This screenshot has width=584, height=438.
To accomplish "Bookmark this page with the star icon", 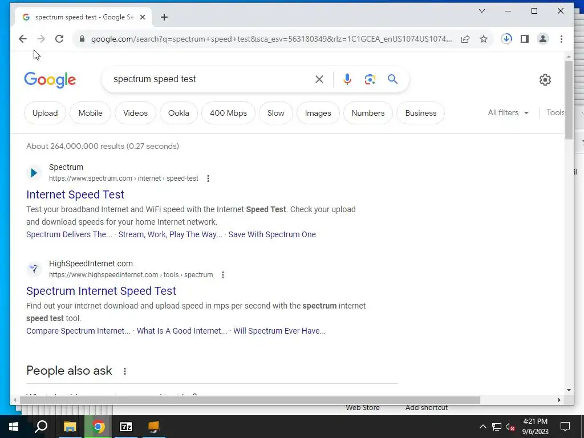I will click(484, 39).
